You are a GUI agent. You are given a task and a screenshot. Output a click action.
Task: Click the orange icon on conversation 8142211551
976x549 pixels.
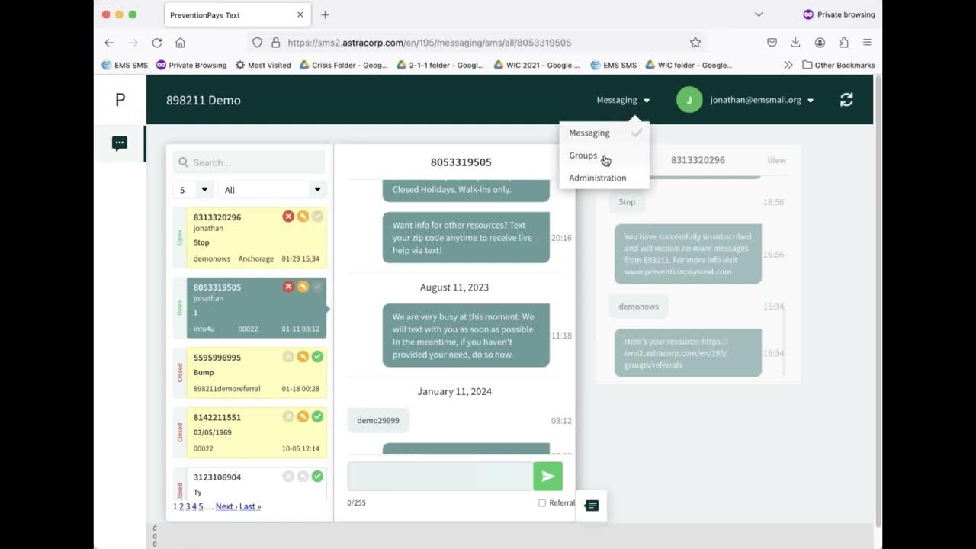click(x=303, y=416)
